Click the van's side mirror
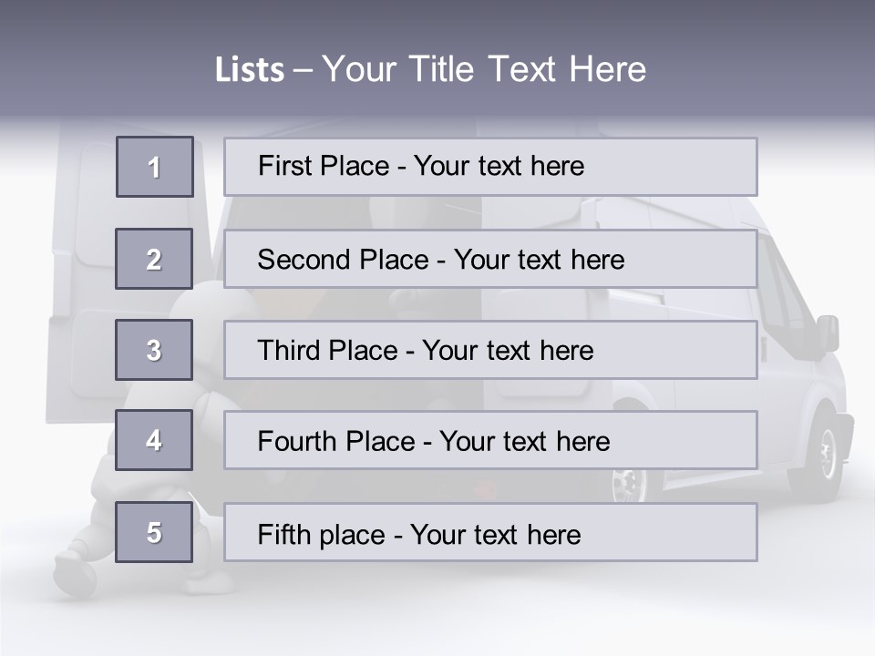This screenshot has height=656, width=875. point(828,333)
